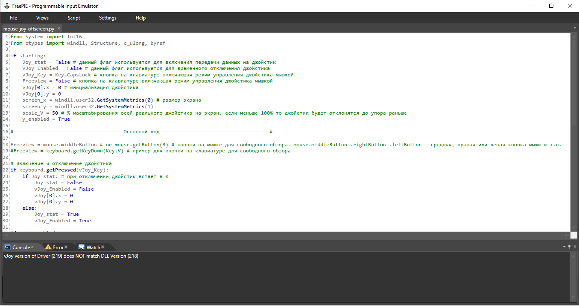The height and width of the screenshot is (306, 579).
Task: Click the 'Основной код' comment line
Action: tap(141, 132)
